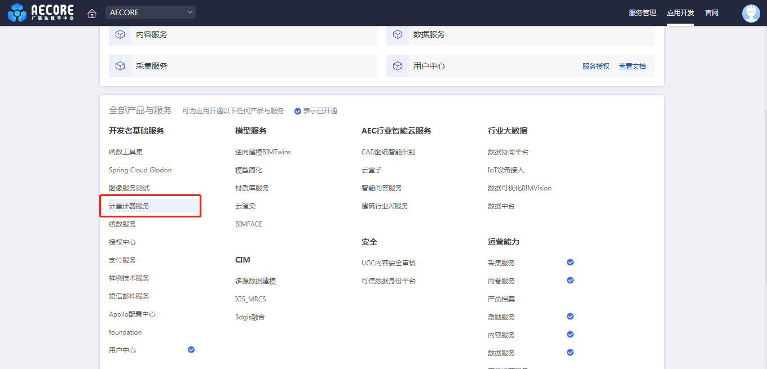
Task: Click the 采集服务 card label at top
Action: coord(152,66)
